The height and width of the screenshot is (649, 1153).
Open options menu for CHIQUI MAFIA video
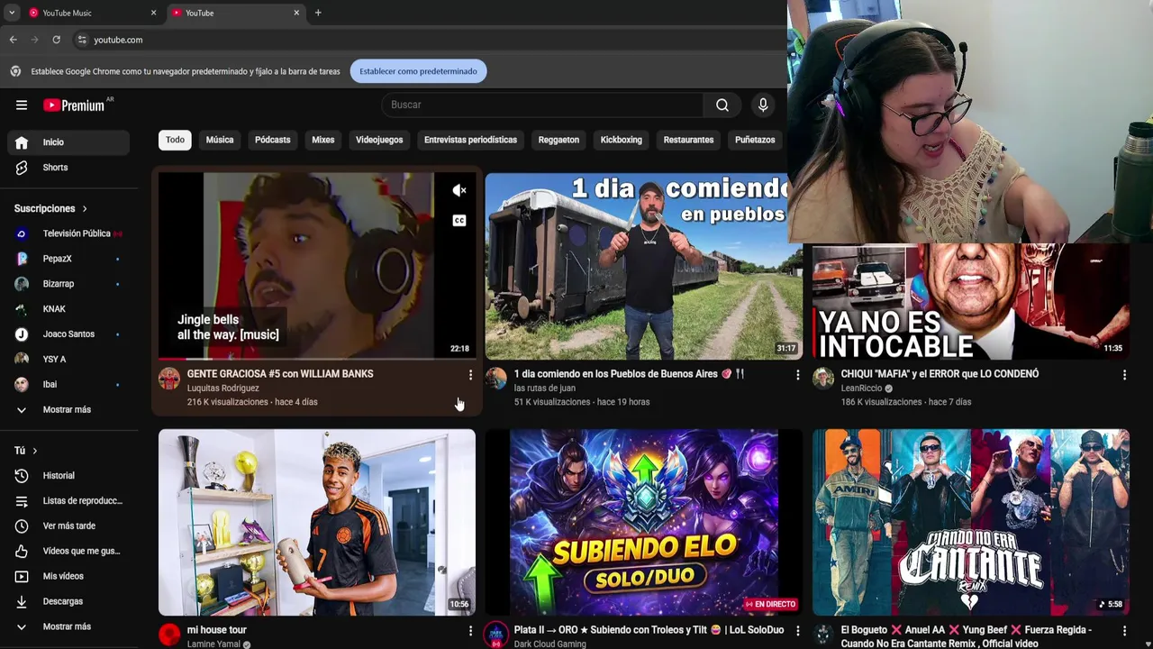(1124, 374)
